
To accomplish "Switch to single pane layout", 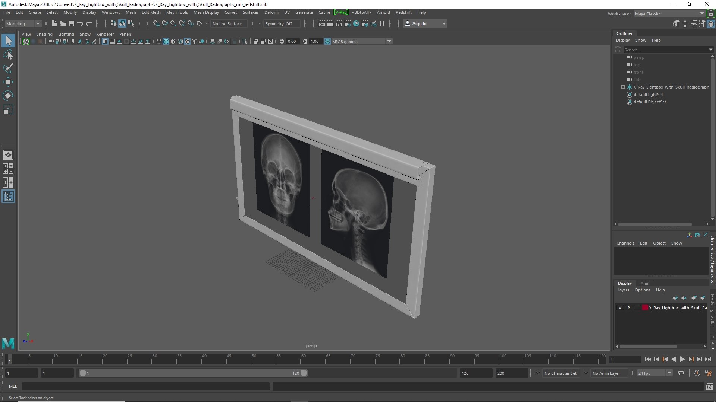I will point(8,154).
